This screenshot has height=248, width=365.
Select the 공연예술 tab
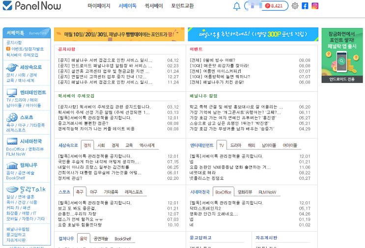pos(101,239)
